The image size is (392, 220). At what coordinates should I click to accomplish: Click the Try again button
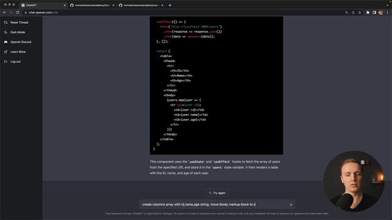tap(217, 193)
